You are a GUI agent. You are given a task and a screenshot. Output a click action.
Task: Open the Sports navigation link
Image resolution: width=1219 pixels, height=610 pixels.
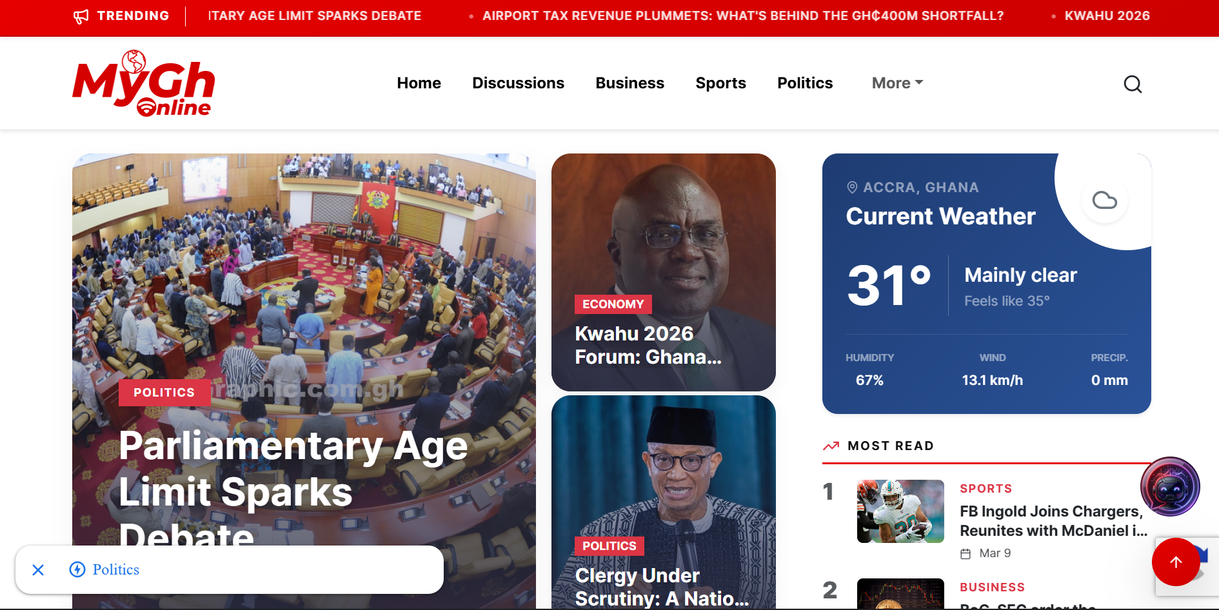click(720, 83)
